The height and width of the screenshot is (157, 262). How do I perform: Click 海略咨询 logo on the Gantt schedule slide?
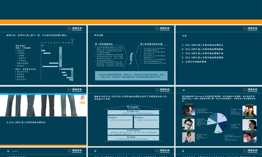[75, 29]
